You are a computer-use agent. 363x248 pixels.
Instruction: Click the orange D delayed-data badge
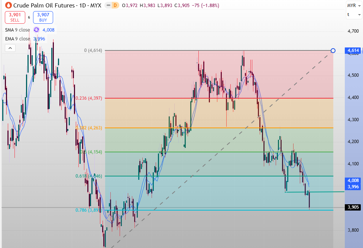pos(115,6)
